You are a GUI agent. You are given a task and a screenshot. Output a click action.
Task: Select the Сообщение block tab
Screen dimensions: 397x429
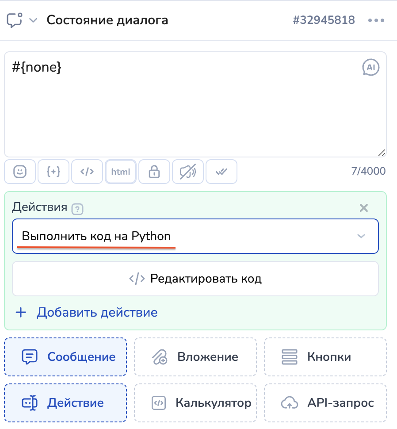coord(65,357)
